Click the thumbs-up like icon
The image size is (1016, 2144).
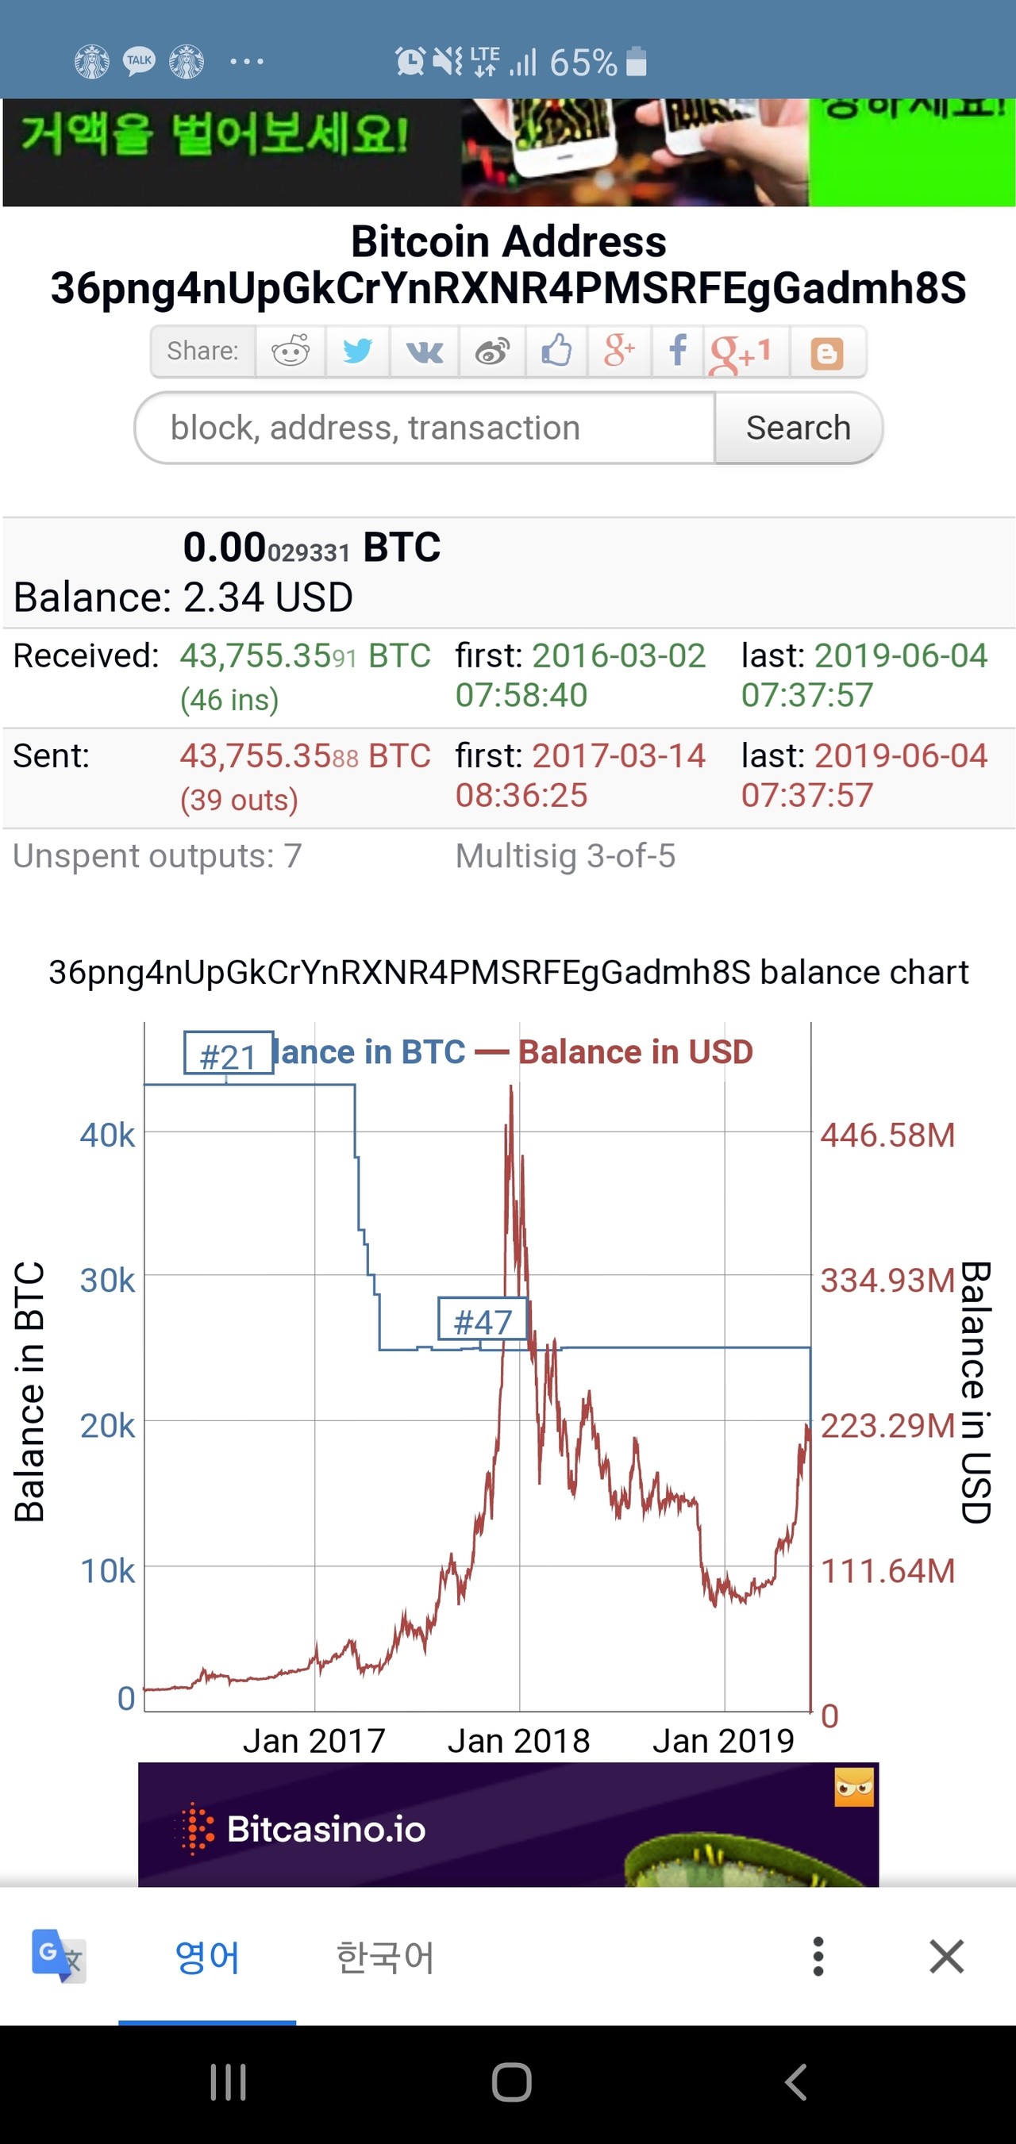(x=556, y=352)
